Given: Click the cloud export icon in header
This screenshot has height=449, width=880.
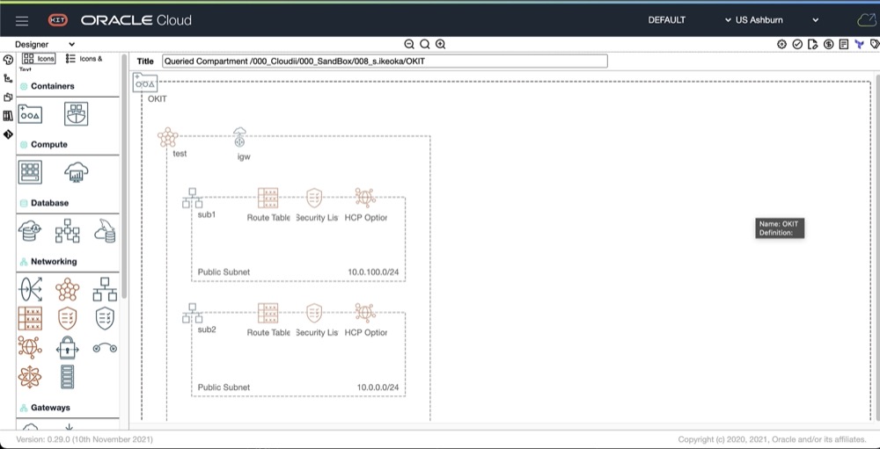Looking at the screenshot, I should point(867,20).
